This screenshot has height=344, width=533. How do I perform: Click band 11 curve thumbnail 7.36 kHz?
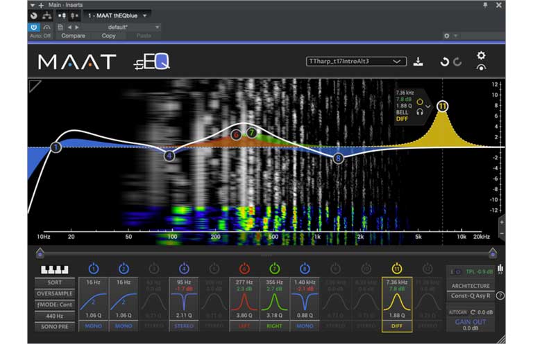click(x=397, y=301)
